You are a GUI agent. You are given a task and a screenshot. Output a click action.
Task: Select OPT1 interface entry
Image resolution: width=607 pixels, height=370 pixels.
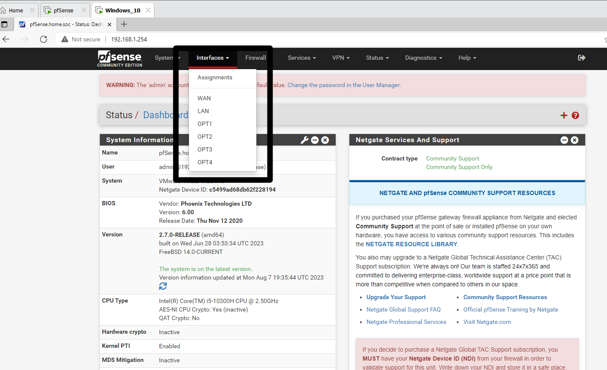click(223, 124)
